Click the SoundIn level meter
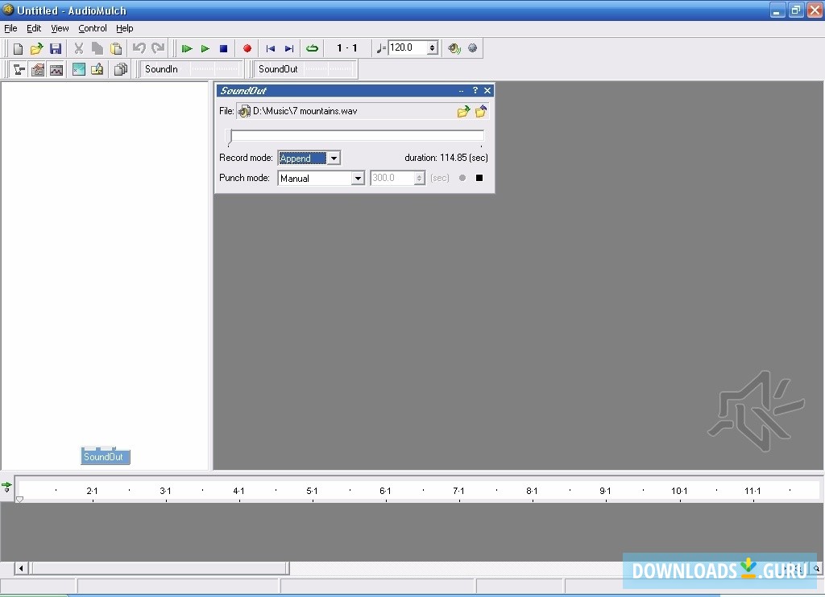 [214, 69]
